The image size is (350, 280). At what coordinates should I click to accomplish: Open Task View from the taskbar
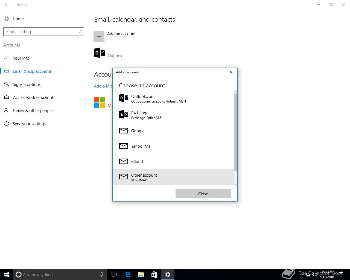pyautogui.click(x=114, y=275)
